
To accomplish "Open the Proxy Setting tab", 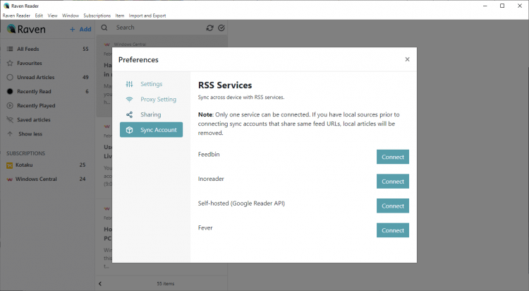I will pos(151,100).
